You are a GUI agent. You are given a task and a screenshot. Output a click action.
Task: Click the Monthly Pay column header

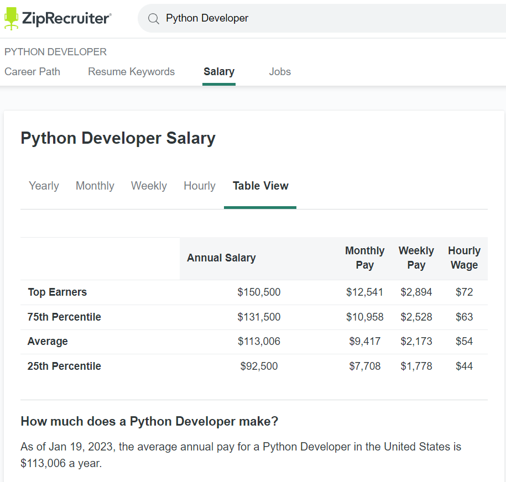click(364, 258)
